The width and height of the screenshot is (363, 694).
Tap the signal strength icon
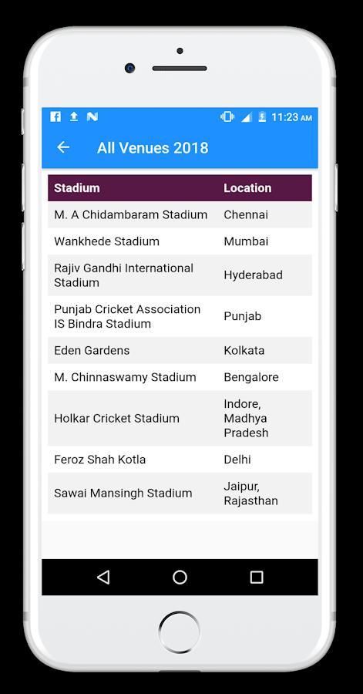click(247, 117)
